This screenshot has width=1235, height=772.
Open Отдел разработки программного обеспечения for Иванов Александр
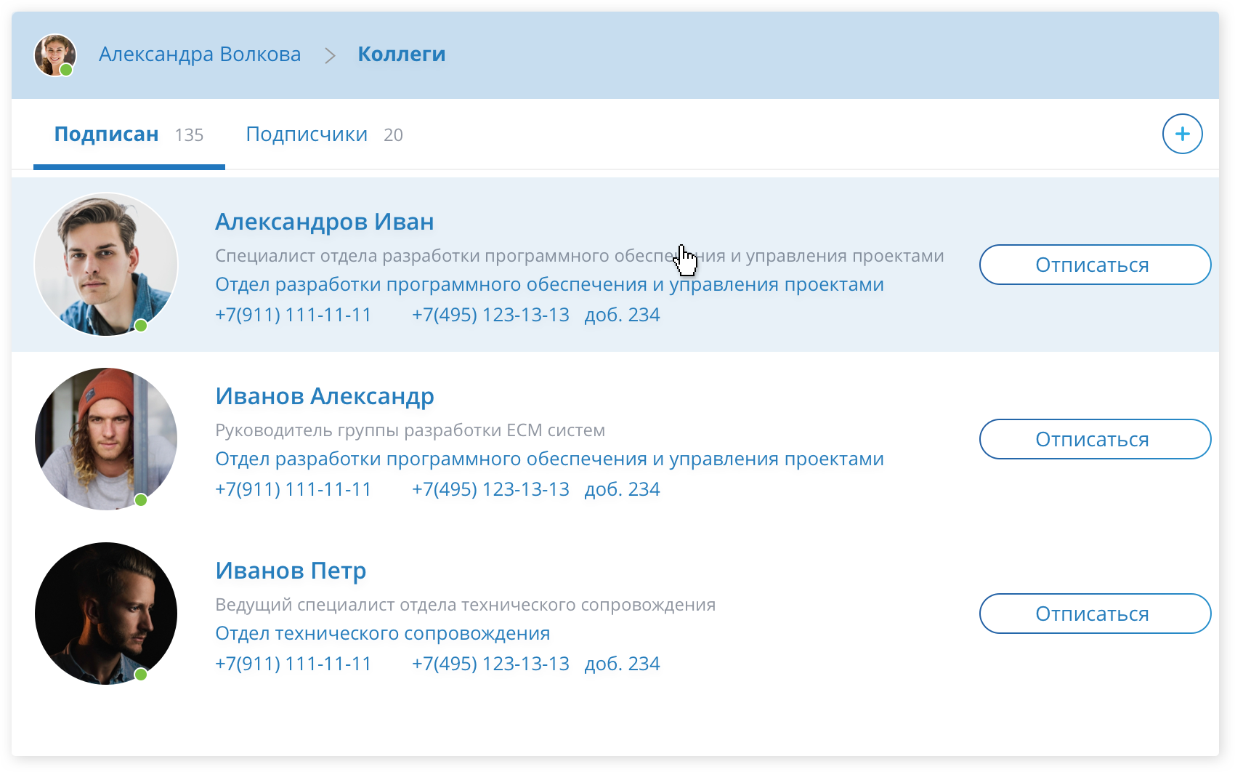548,459
